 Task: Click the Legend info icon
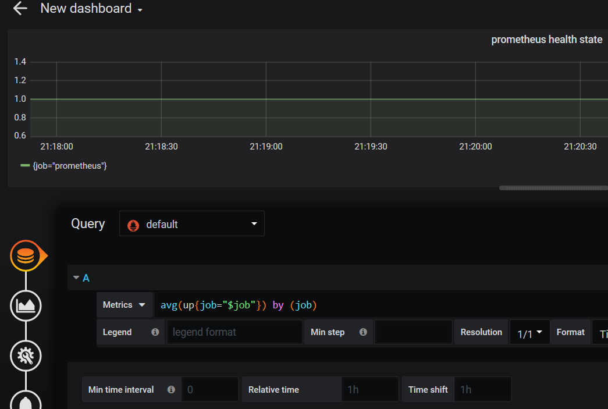[x=155, y=332]
